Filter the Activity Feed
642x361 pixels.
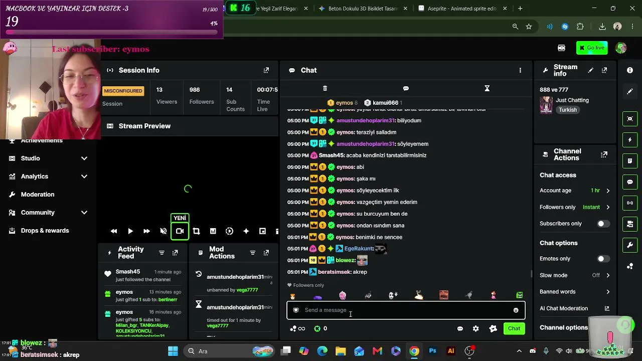coord(162,253)
